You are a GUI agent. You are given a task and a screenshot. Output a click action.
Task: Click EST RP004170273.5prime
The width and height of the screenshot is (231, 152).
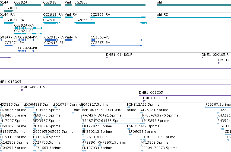point(142,151)
